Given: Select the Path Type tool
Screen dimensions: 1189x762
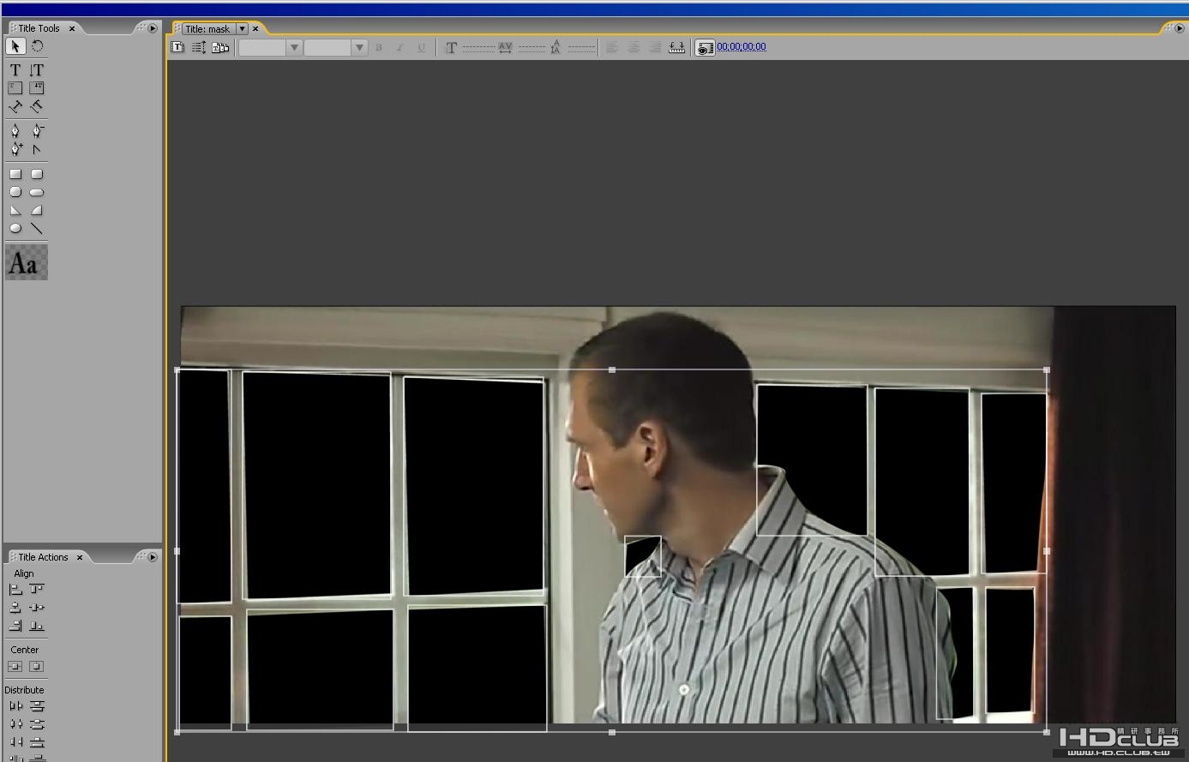Looking at the screenshot, I should 15,106.
